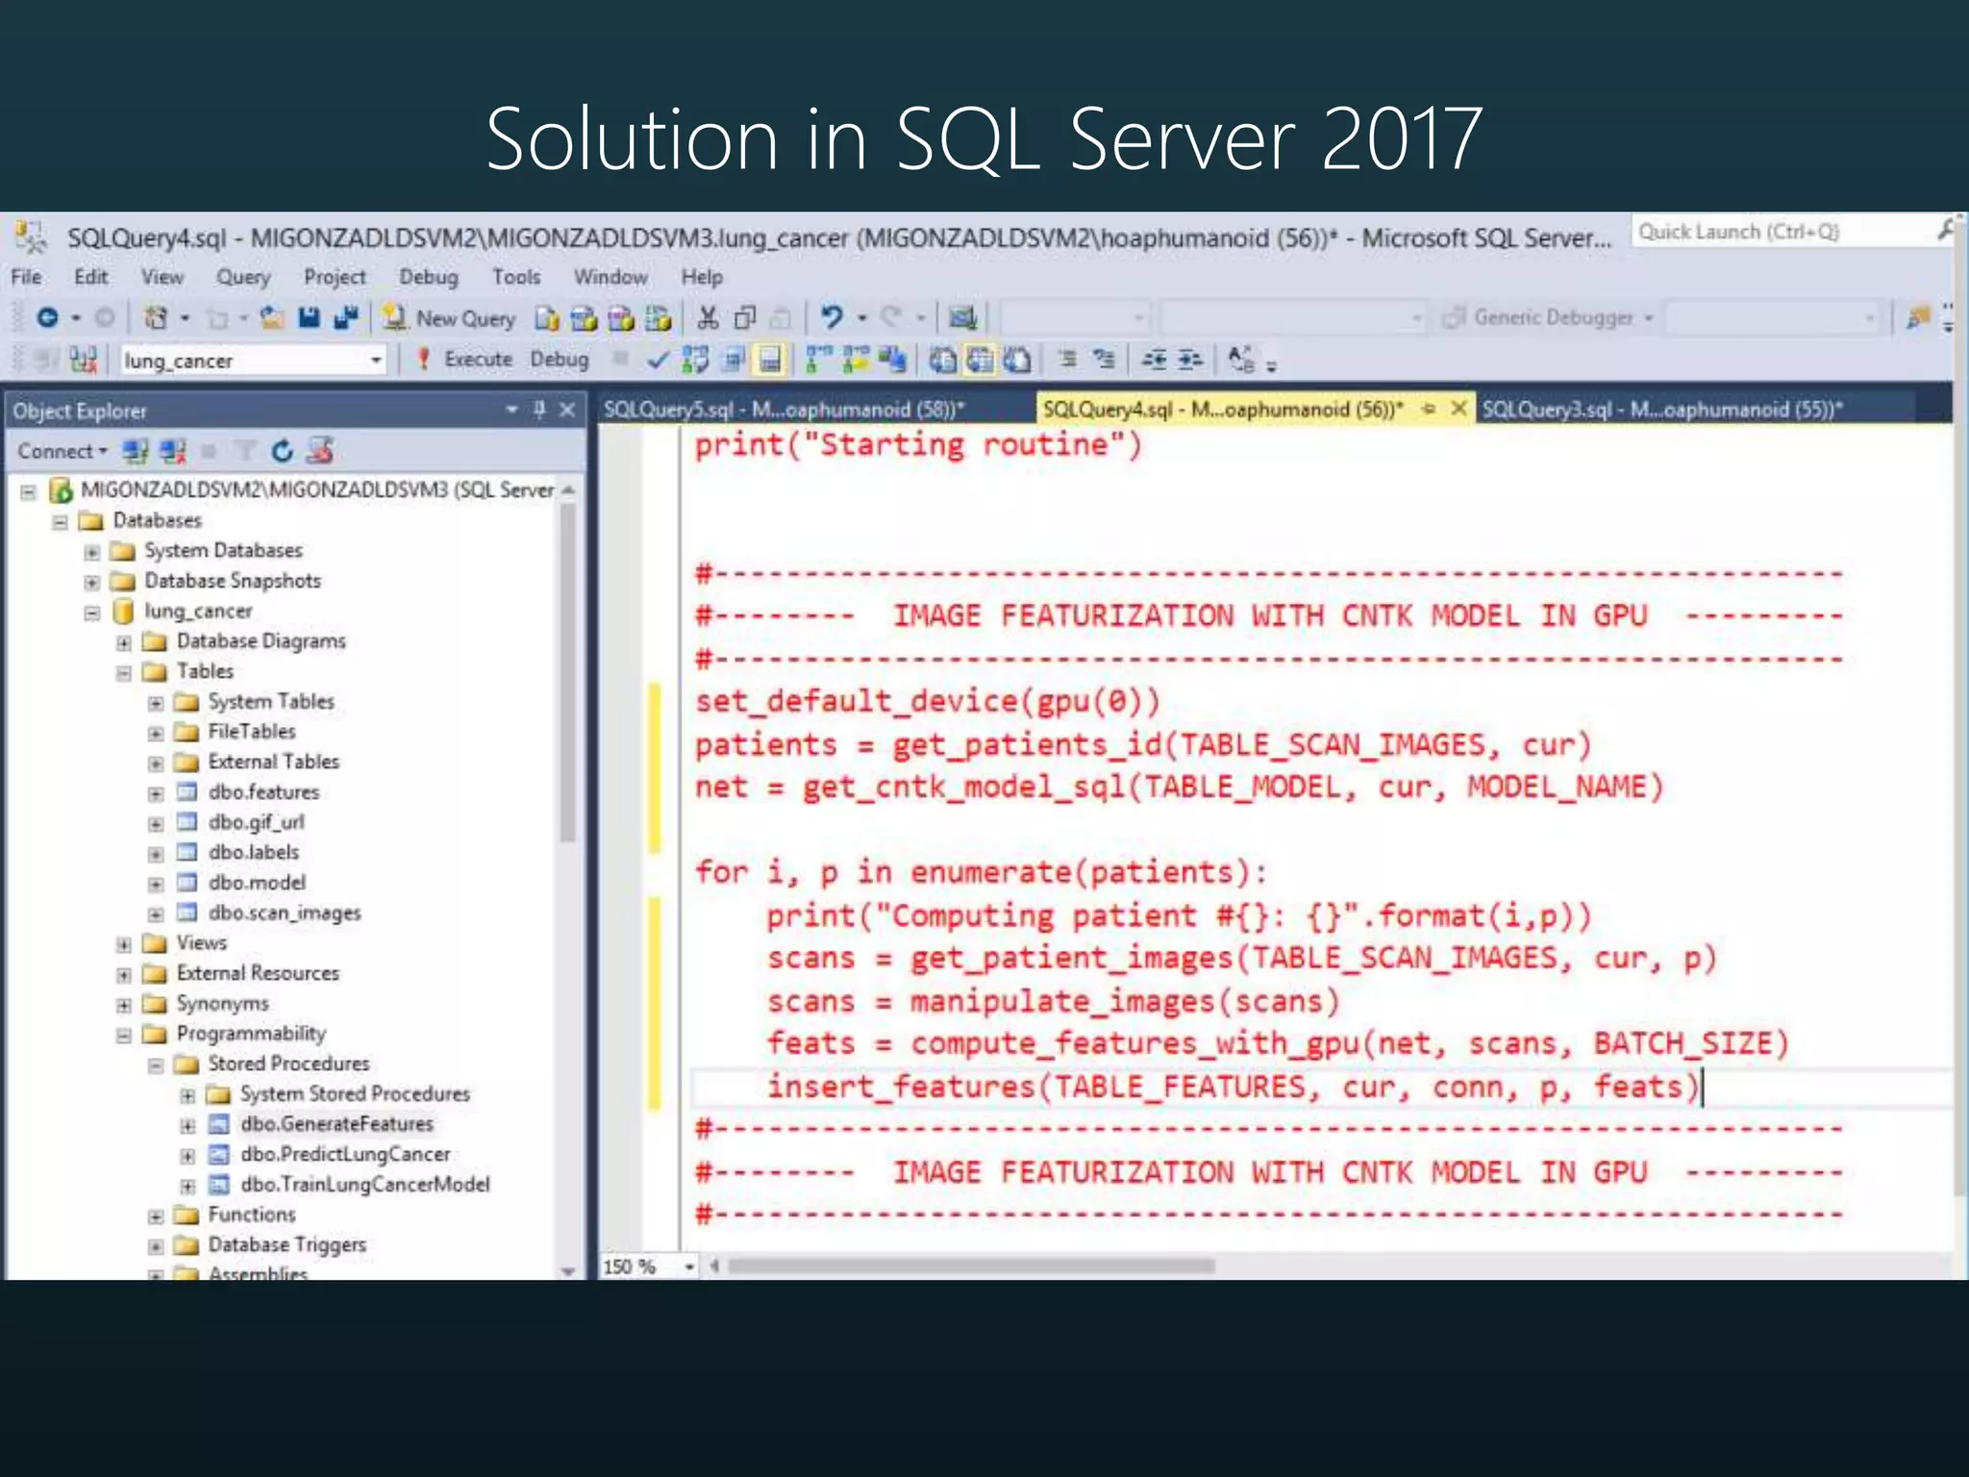1969x1477 pixels.
Task: Click the Decrease Indent icon
Action: click(x=1153, y=360)
